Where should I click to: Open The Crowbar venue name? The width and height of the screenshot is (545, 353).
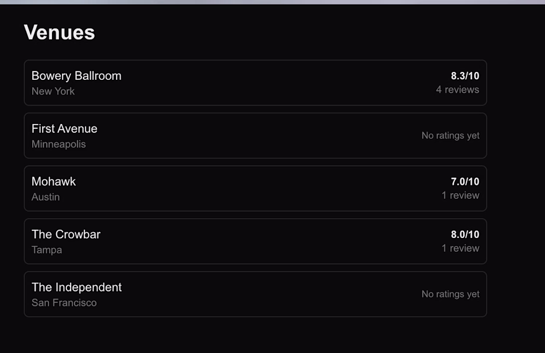66,235
